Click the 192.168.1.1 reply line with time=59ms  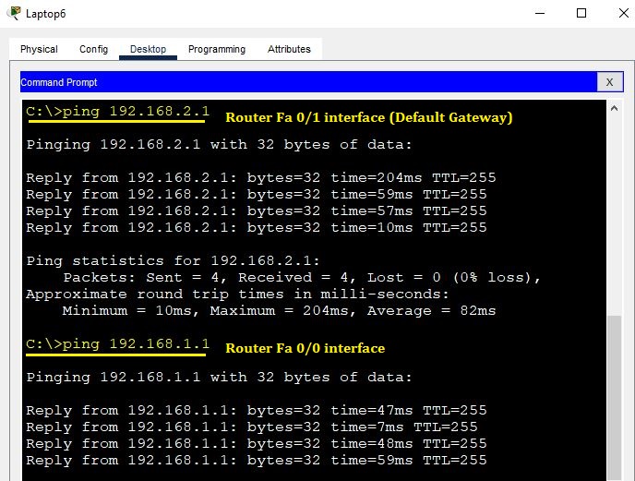coord(257,460)
